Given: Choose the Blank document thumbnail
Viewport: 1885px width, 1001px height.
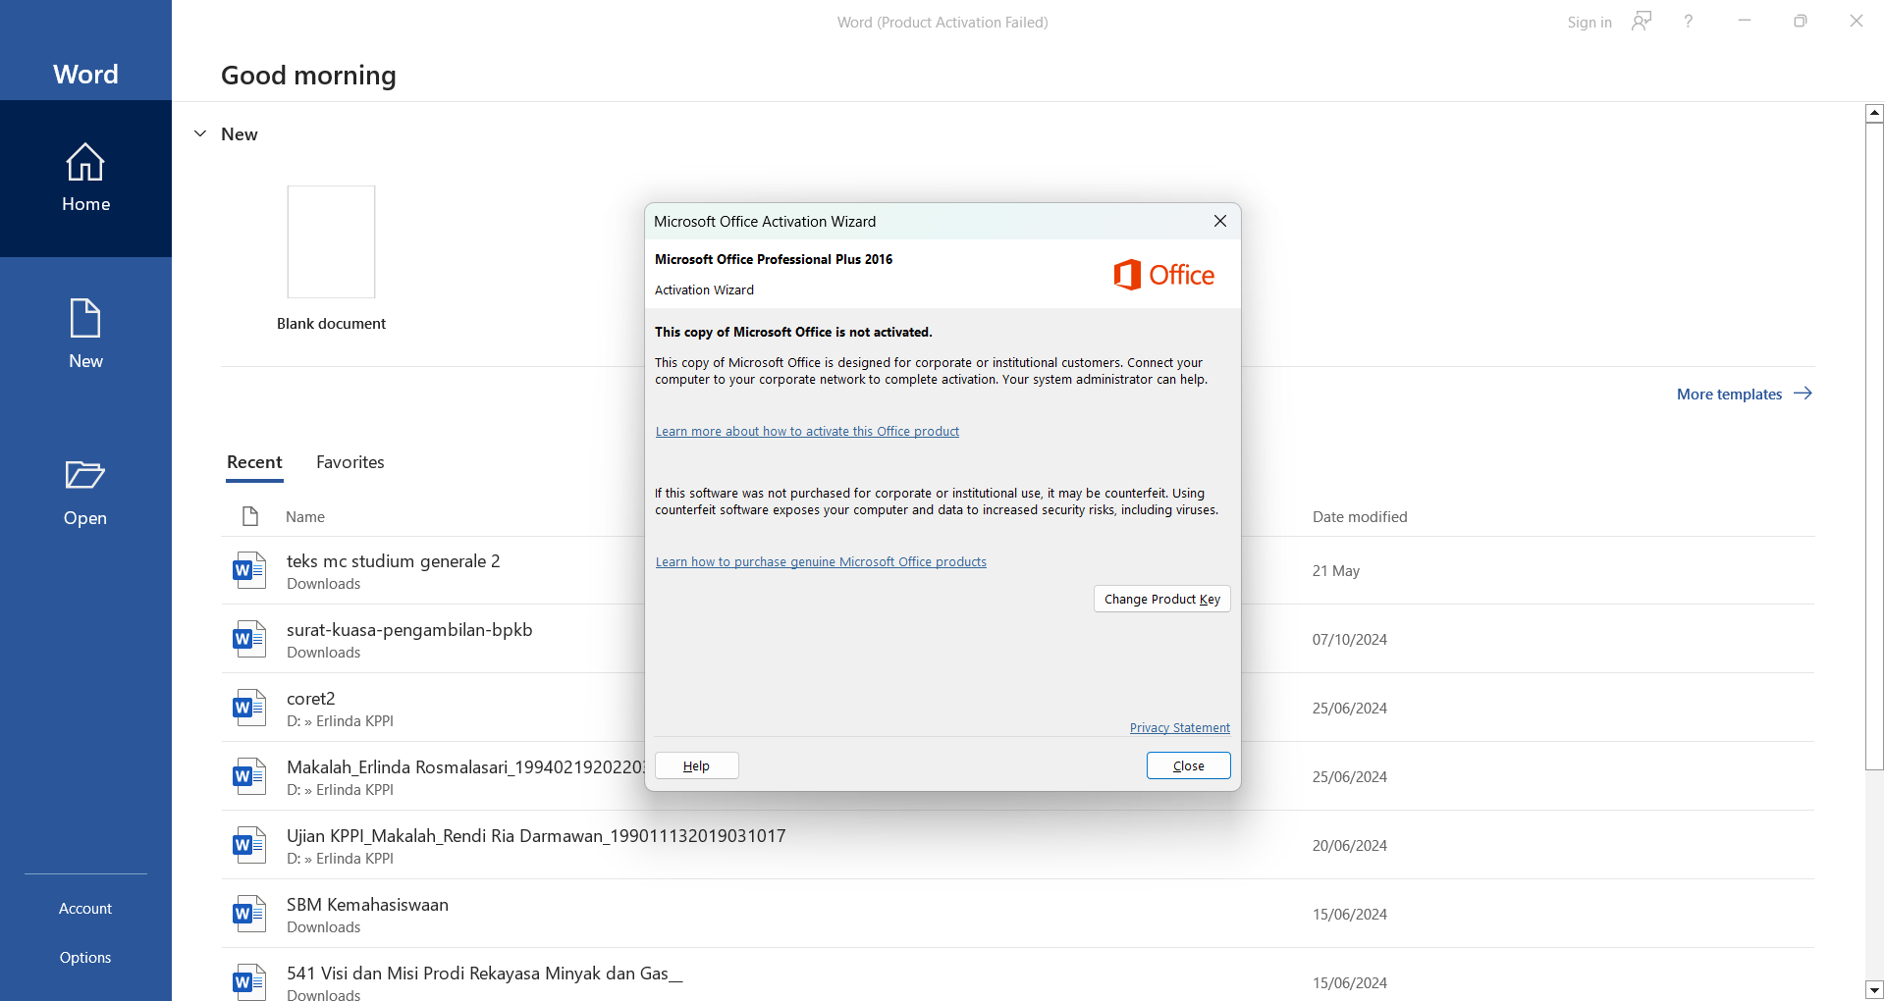Looking at the screenshot, I should pos(331,242).
